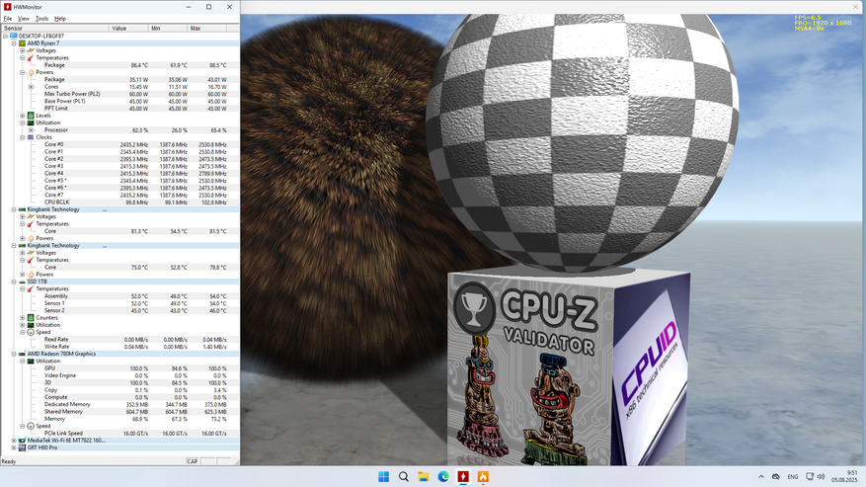Expand the Processor utilization row
This screenshot has width=866, height=487.
pyautogui.click(x=31, y=130)
